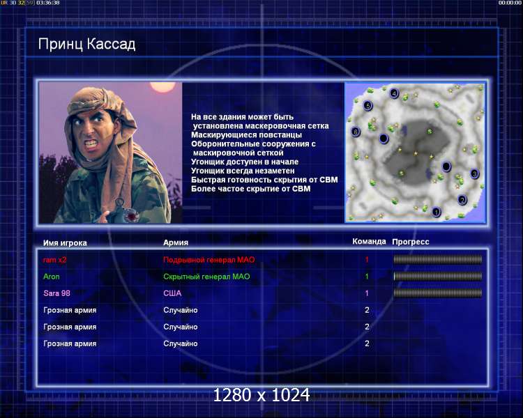Click 'На все здания может быть' line
This screenshot has height=418, width=523.
pos(243,117)
